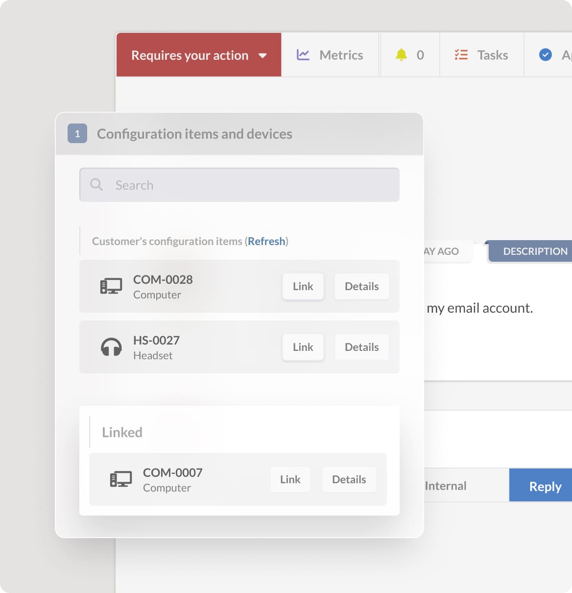Click into the Search field
The image size is (572, 593).
point(239,185)
